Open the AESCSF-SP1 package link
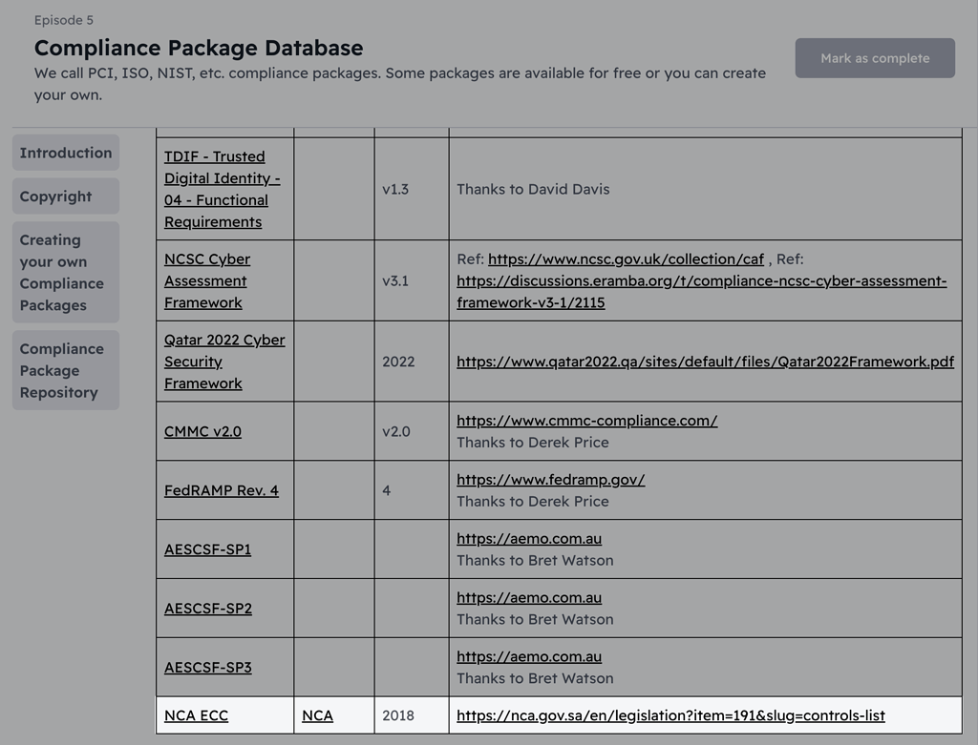The width and height of the screenshot is (978, 745). [x=207, y=549]
